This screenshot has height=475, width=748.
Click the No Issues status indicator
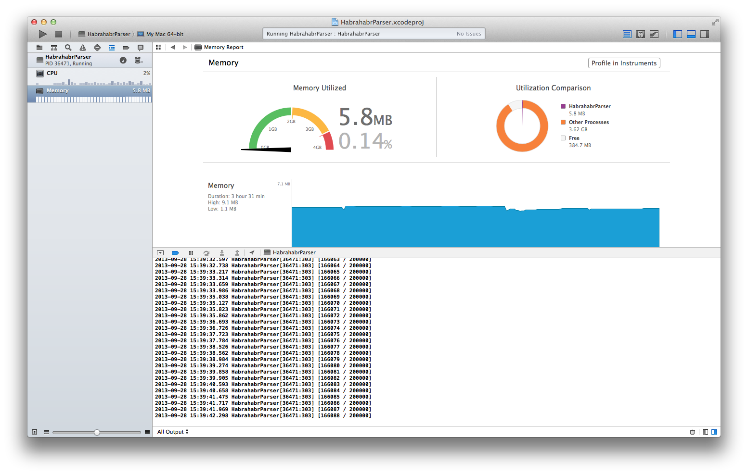coord(469,34)
